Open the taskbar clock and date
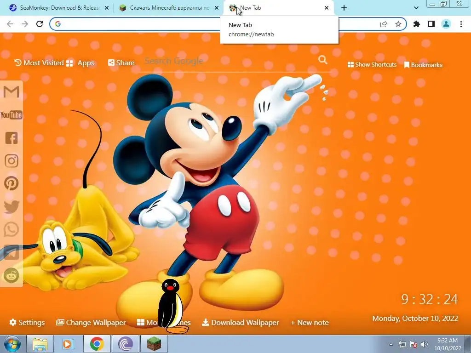This screenshot has width=471, height=353. click(448, 344)
